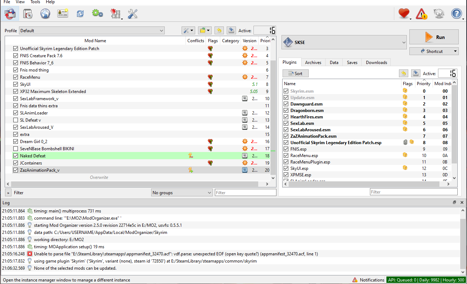Screen dimensions: 467x284
Task: Open the View menu
Action: (20, 2)
